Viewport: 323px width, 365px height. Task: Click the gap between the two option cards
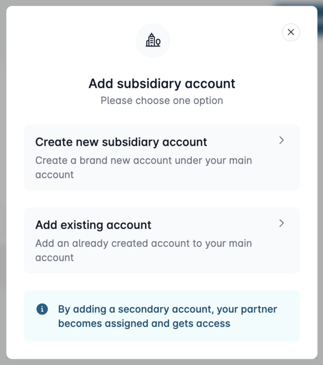click(x=161, y=199)
